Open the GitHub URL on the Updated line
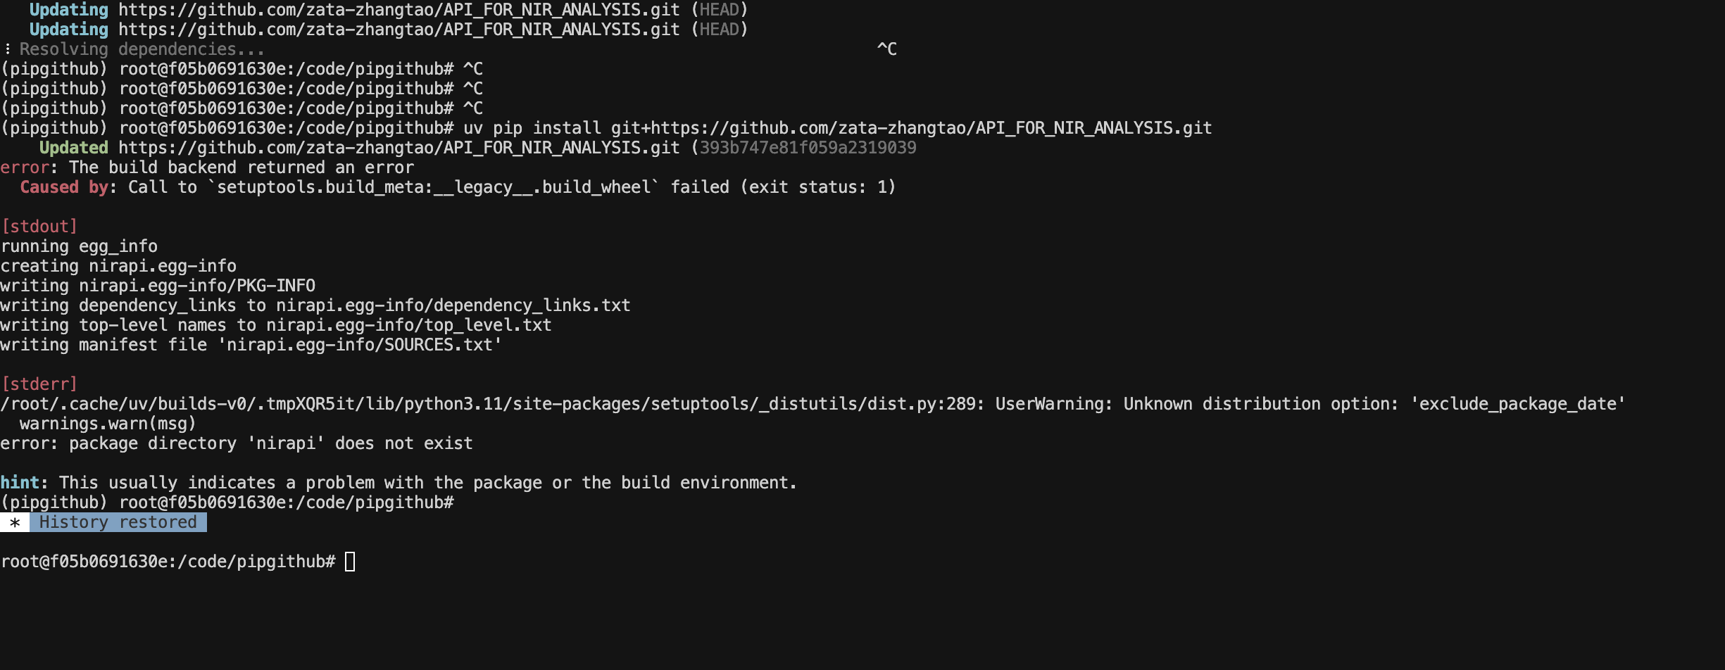The image size is (1725, 670). point(399,148)
